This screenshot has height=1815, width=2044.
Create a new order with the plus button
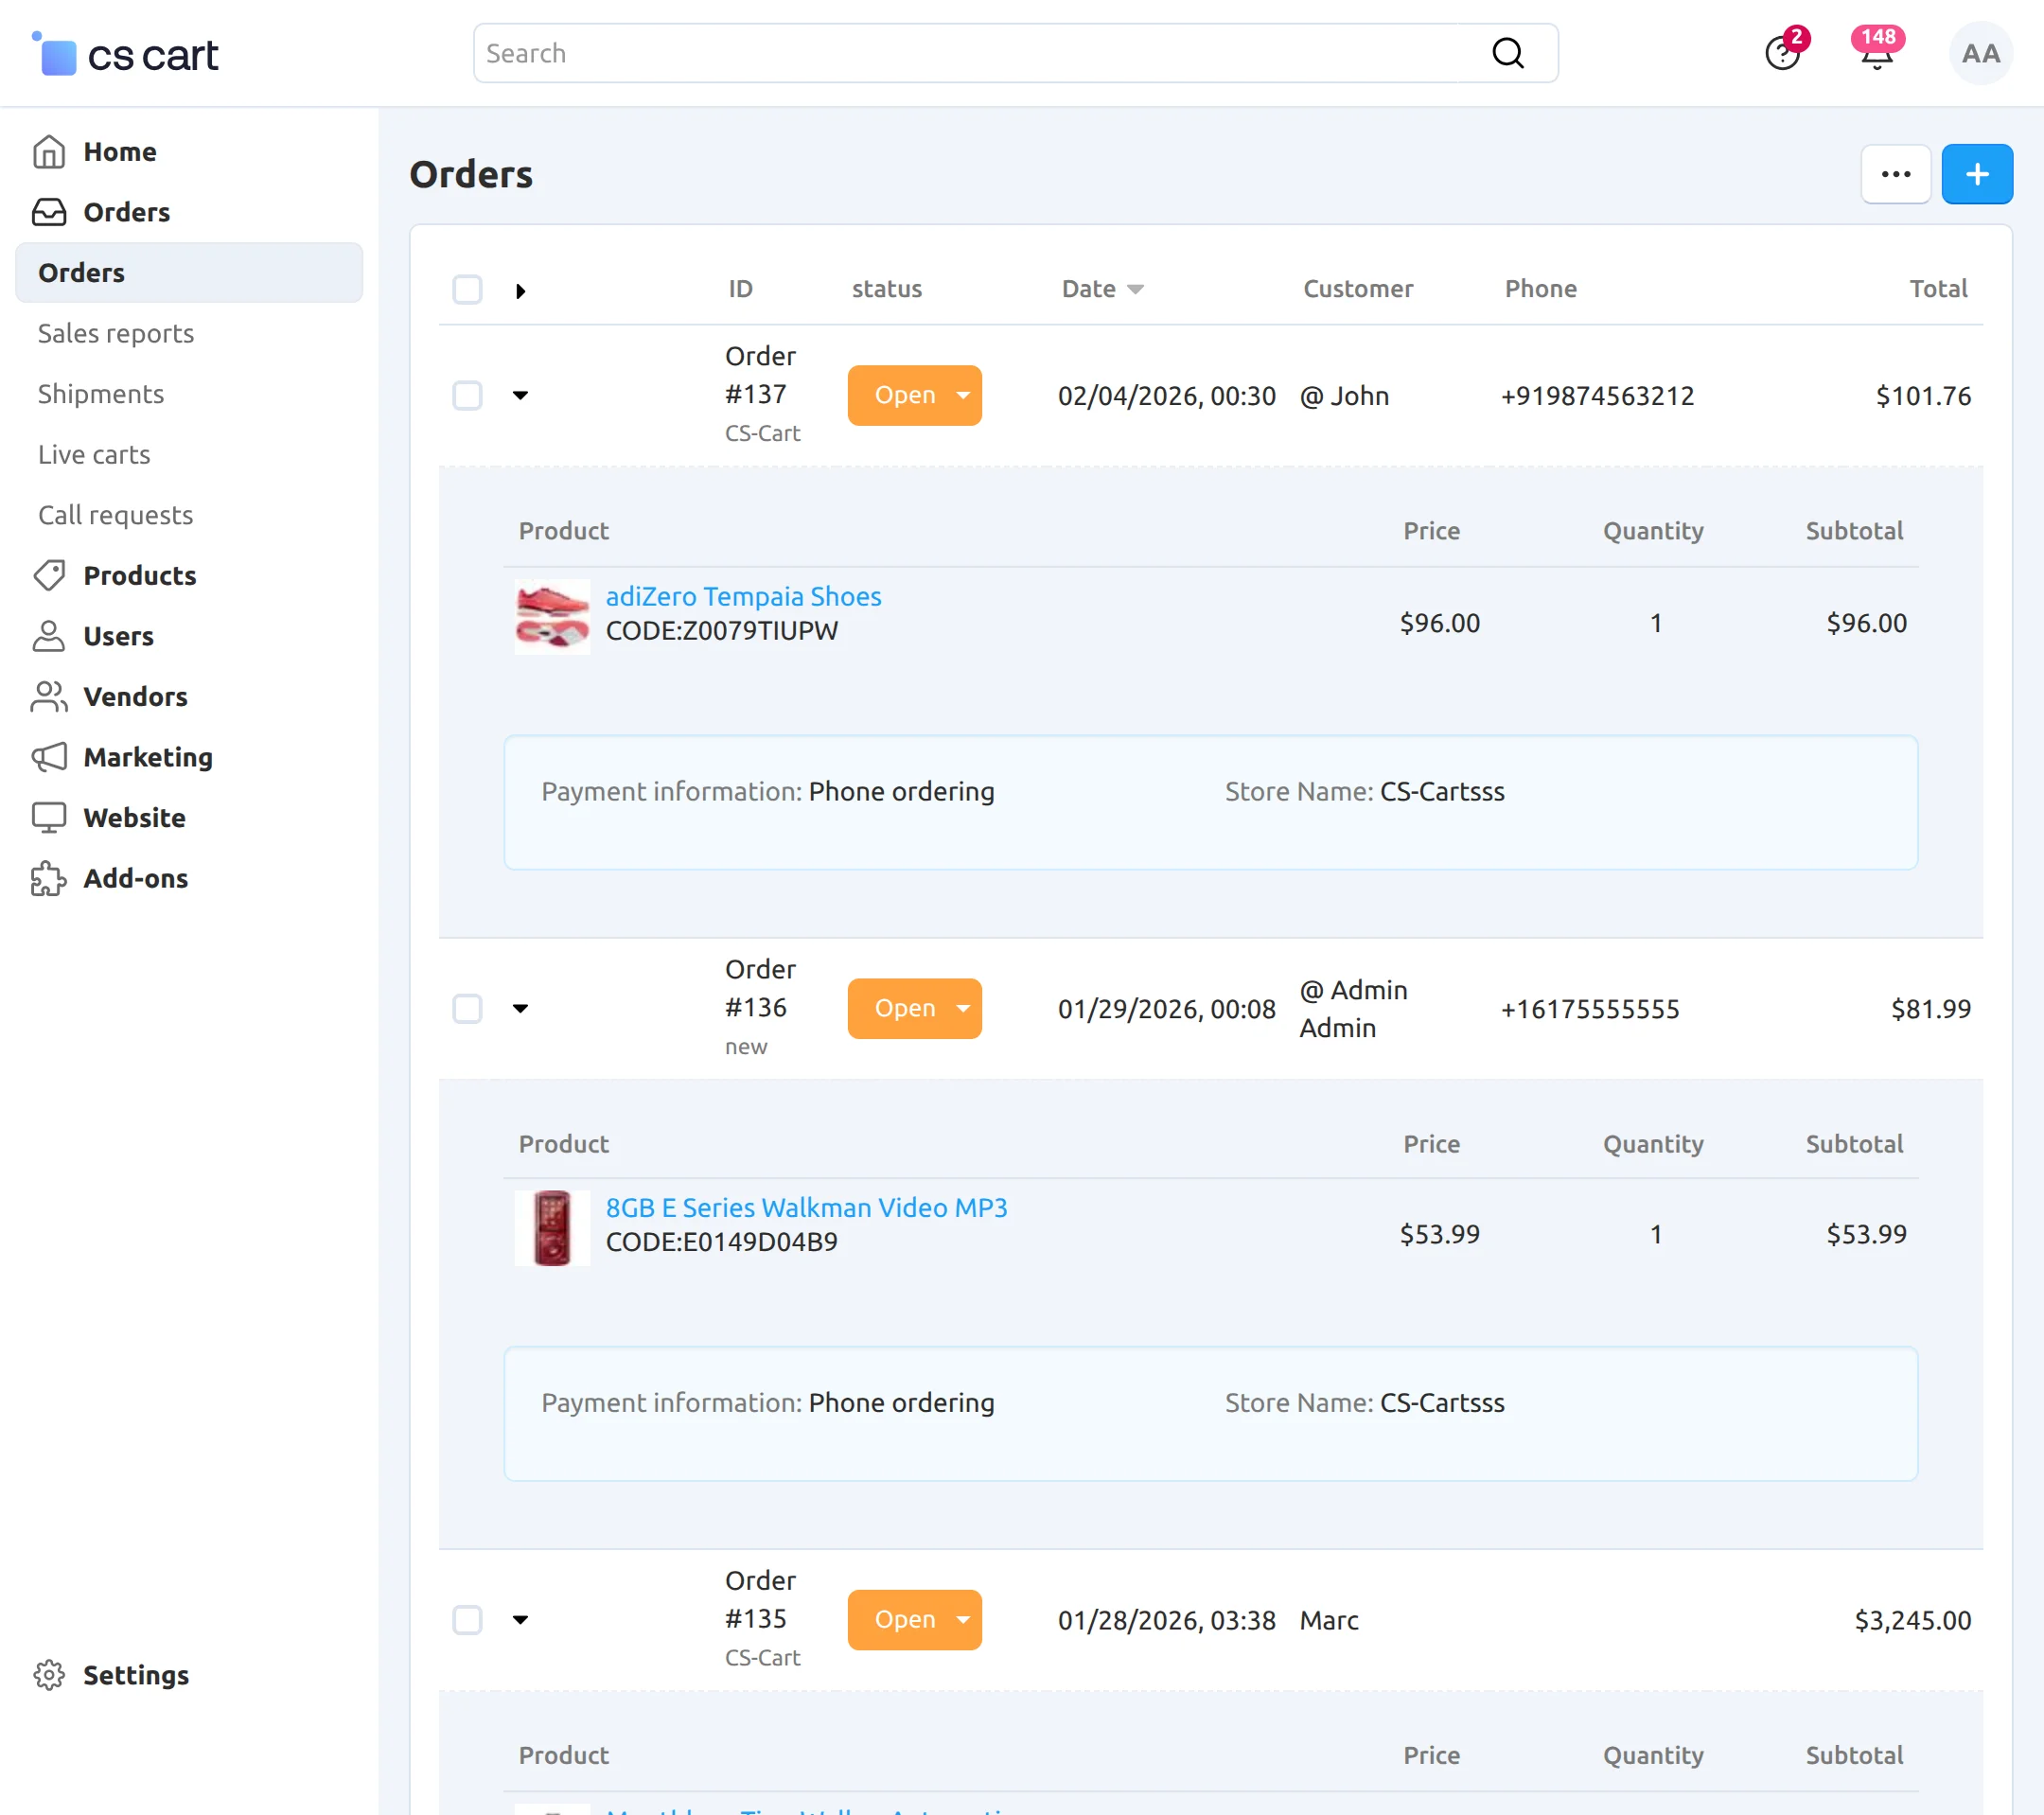1976,174
